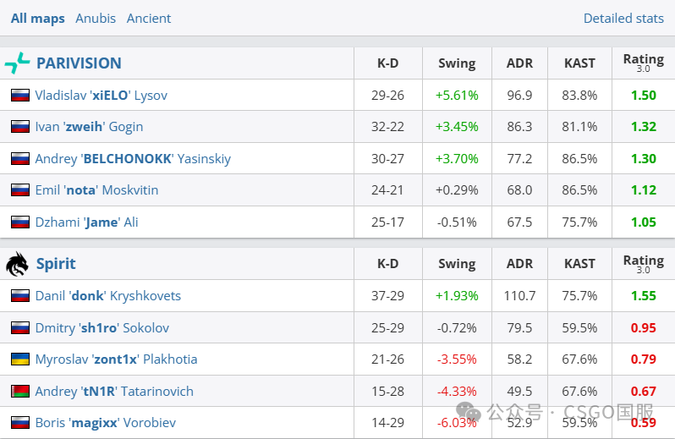Open the PARIVISION team page link

pos(79,63)
